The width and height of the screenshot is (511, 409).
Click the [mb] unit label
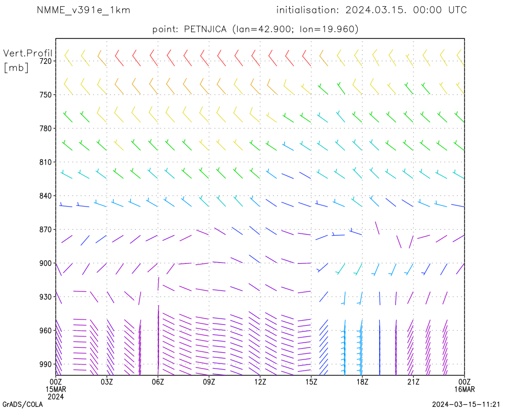coord(16,67)
